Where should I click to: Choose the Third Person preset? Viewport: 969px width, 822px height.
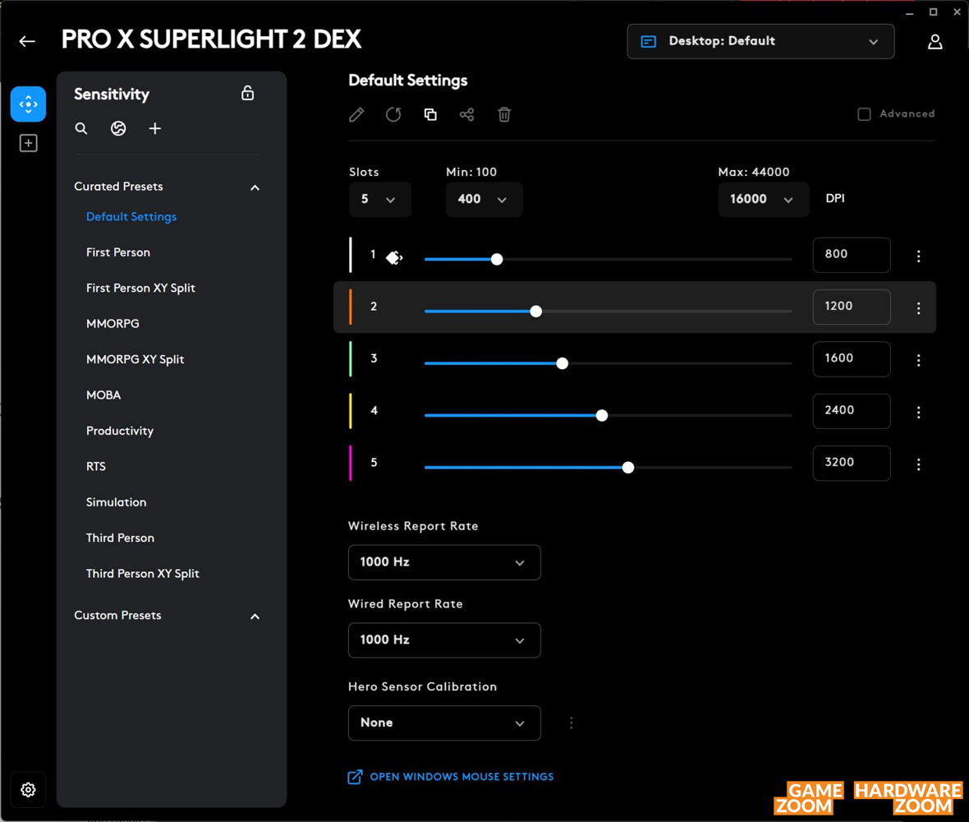[121, 538]
